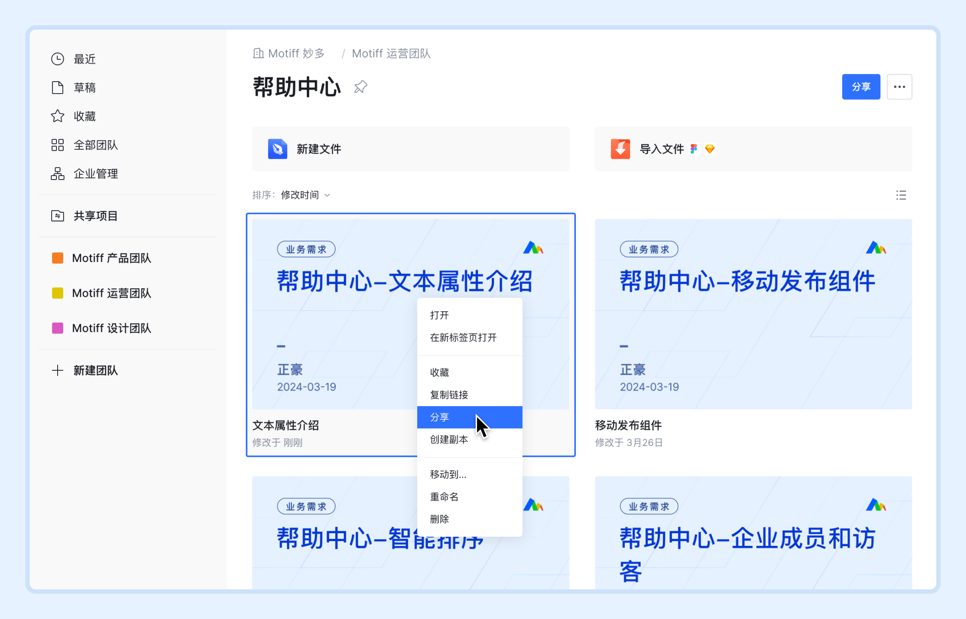Click the 共享项目 folder icon
This screenshot has height=619, width=966.
(x=58, y=216)
